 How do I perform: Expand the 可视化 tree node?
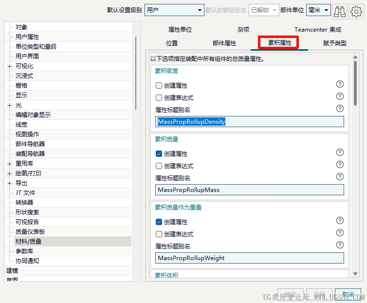point(9,67)
